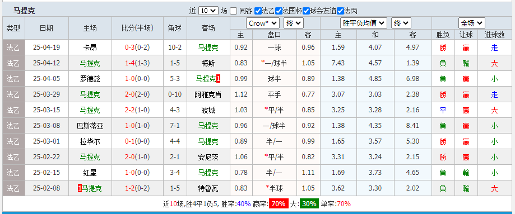Open the Crow* bookmaker dropdown
515x214 pixels.
click(263, 23)
